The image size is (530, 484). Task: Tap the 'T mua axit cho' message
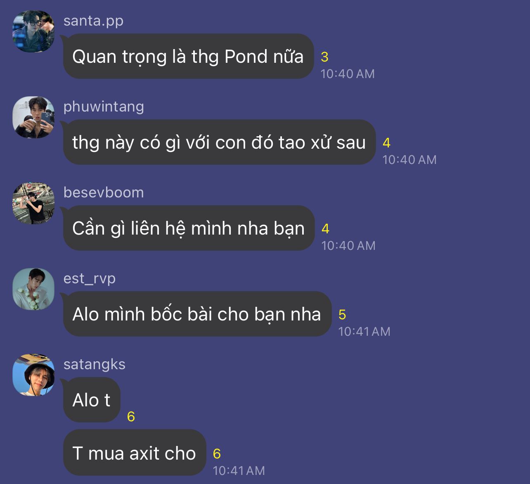pos(134,453)
